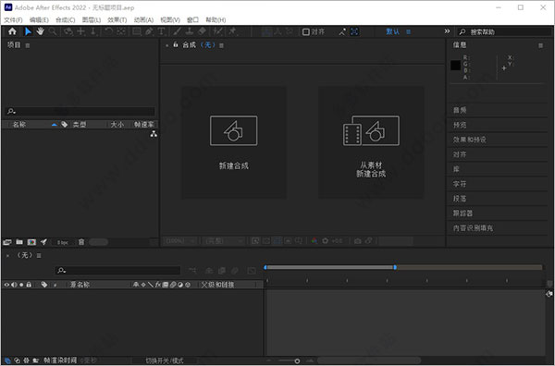Toggle the solo dot column switch

pos(21,285)
